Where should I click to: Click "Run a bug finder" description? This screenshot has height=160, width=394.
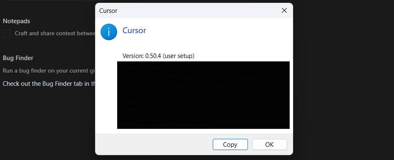click(49, 71)
